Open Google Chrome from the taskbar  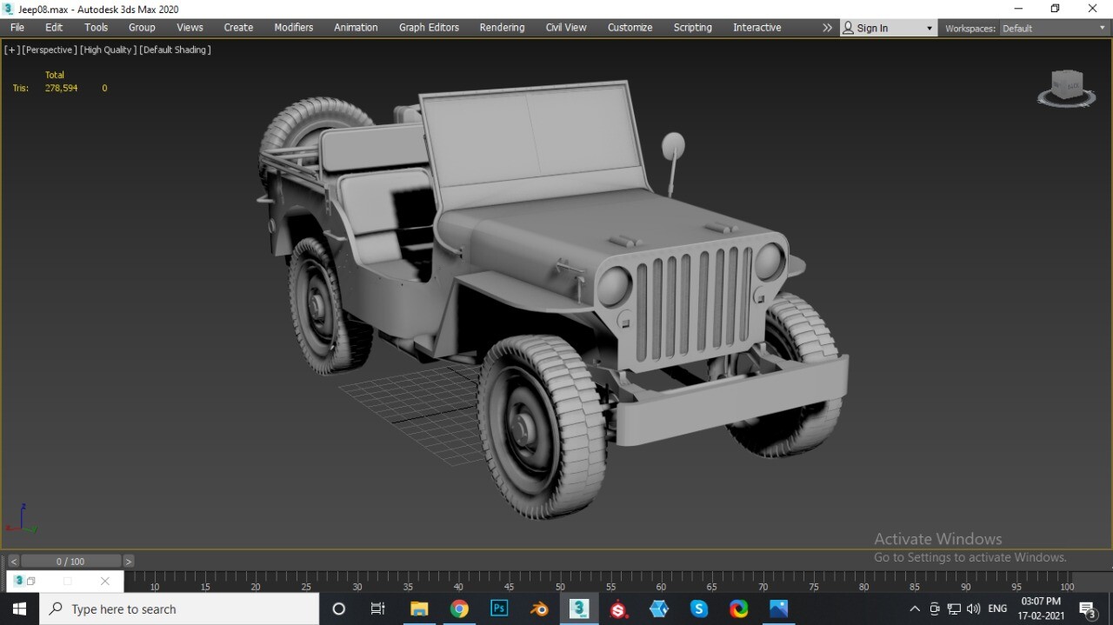(x=459, y=609)
